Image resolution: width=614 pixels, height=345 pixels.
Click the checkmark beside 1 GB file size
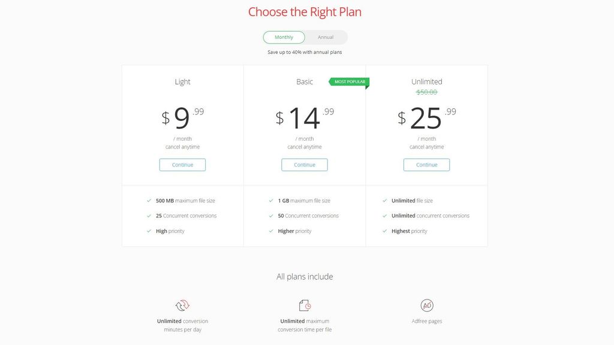[272, 201]
